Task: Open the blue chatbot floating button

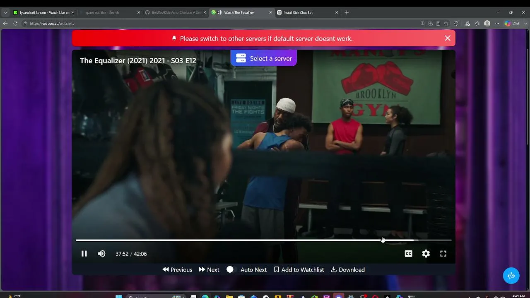Action: 511,276
